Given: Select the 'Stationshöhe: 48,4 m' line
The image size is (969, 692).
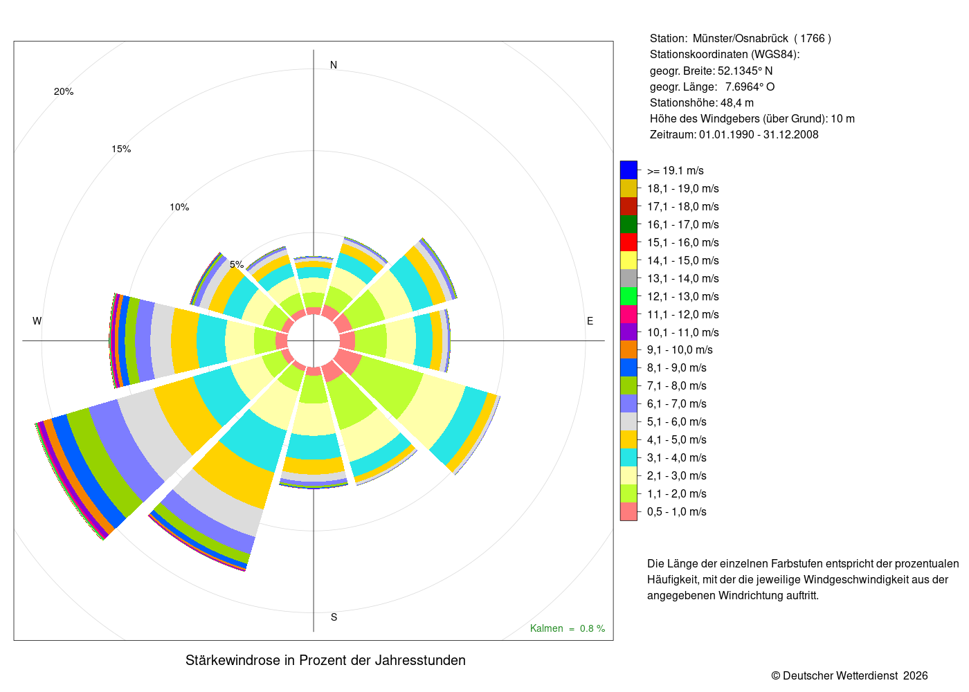Looking at the screenshot, I should point(702,102).
